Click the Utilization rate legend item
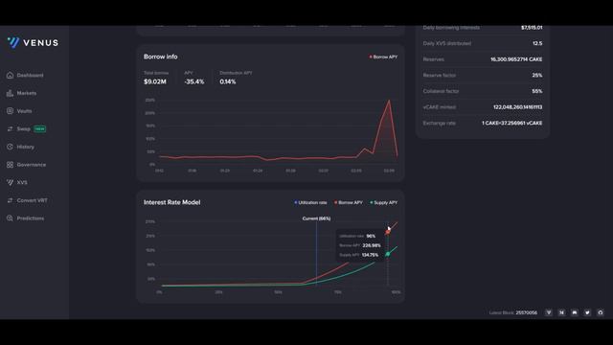613x345 pixels. click(310, 202)
